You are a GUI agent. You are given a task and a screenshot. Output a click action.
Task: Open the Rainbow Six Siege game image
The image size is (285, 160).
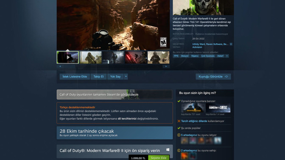[x=218, y=108]
